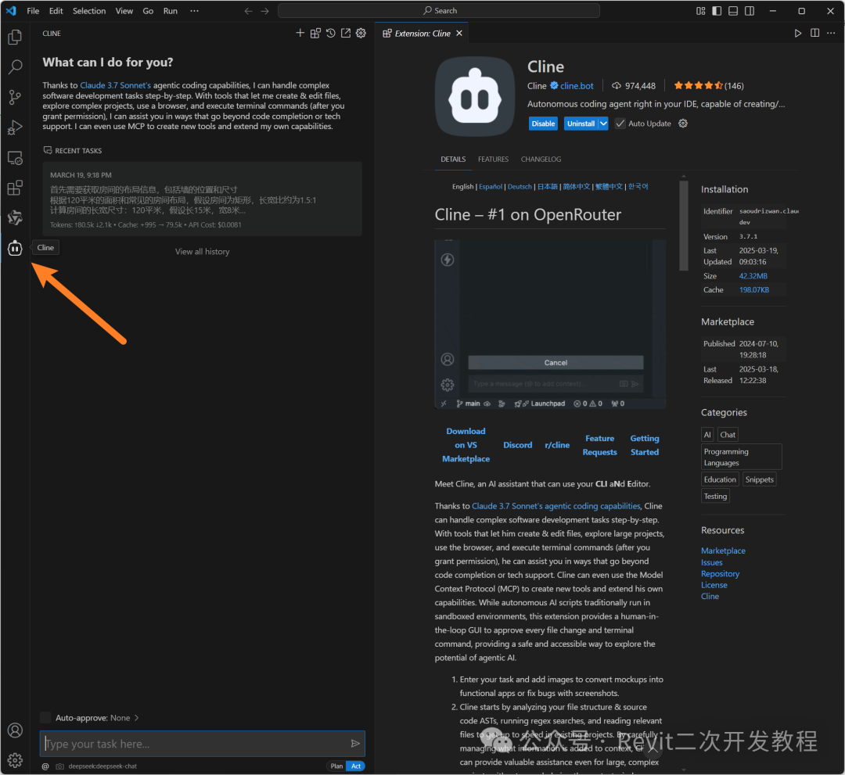Open Manage gear at bottom of activity bar
845x775 pixels.
pos(15,760)
